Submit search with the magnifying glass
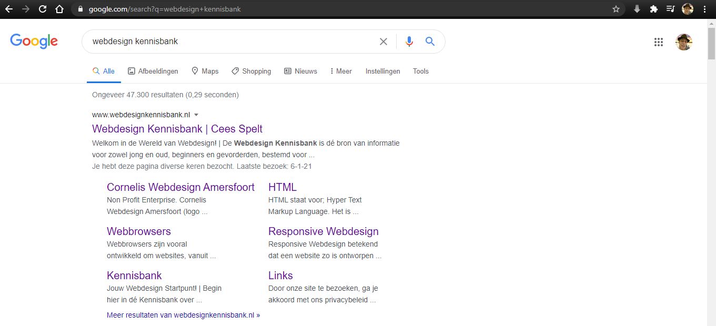Screen dimensions: 716x326 point(430,42)
